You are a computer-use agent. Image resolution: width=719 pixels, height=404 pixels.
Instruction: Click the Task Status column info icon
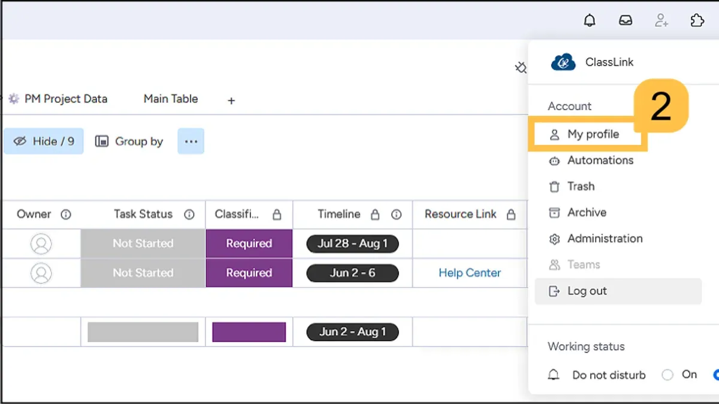click(x=189, y=214)
